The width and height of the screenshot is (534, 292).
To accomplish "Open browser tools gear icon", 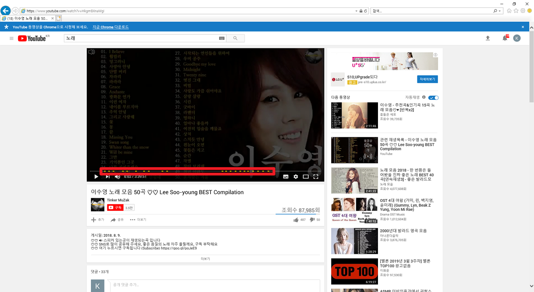I will tap(523, 11).
